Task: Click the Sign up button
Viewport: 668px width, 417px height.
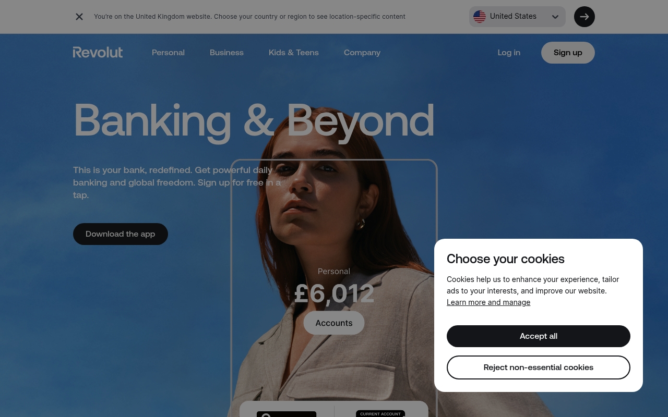Action: (x=568, y=53)
